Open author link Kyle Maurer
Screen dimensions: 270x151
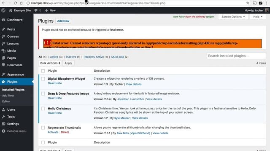[122, 118]
